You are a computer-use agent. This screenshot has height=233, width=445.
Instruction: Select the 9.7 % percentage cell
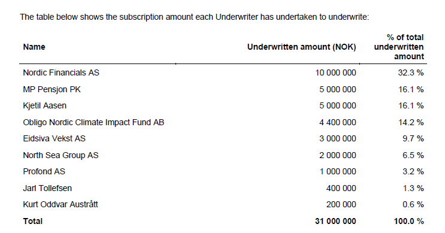[x=413, y=138]
